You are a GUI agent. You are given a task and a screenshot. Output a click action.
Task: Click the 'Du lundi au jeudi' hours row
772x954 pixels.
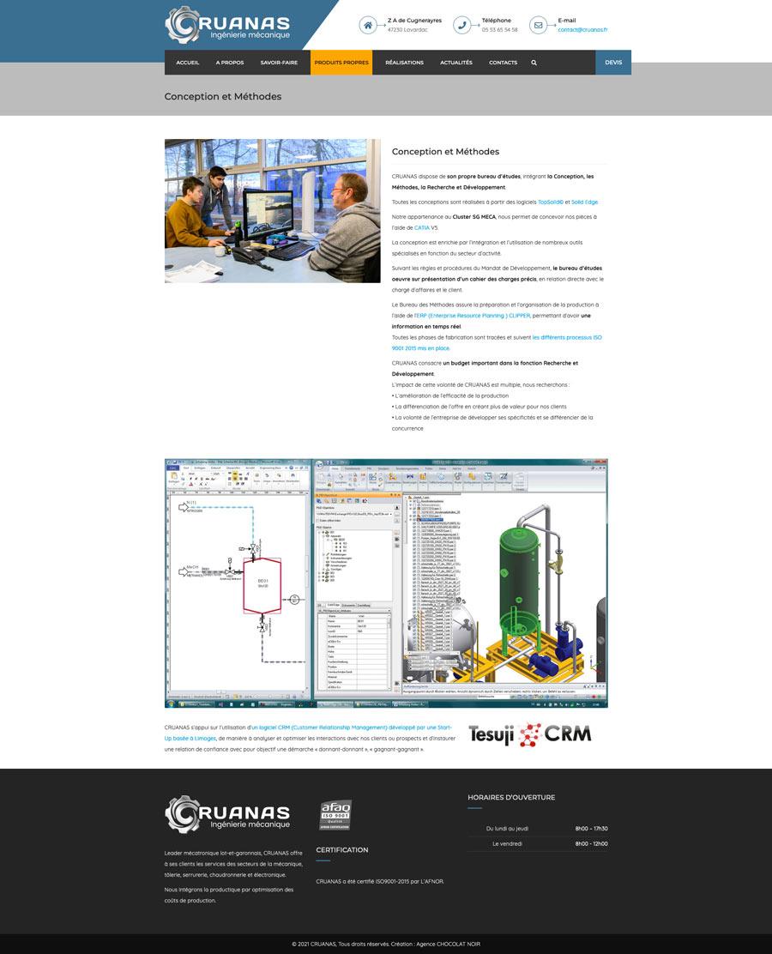538,829
